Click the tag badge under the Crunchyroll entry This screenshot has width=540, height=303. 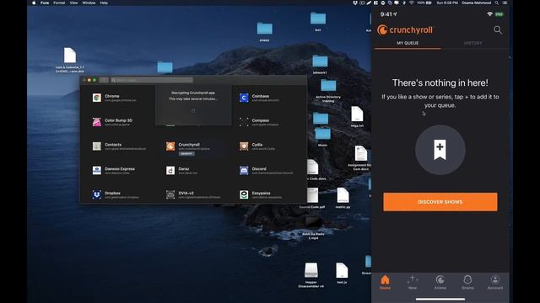186,153
